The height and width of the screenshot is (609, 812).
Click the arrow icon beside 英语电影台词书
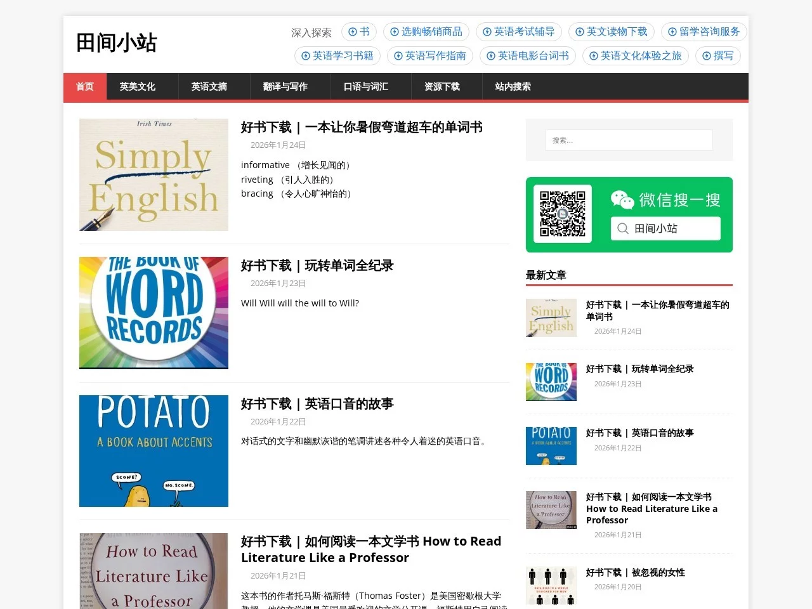[491, 56]
